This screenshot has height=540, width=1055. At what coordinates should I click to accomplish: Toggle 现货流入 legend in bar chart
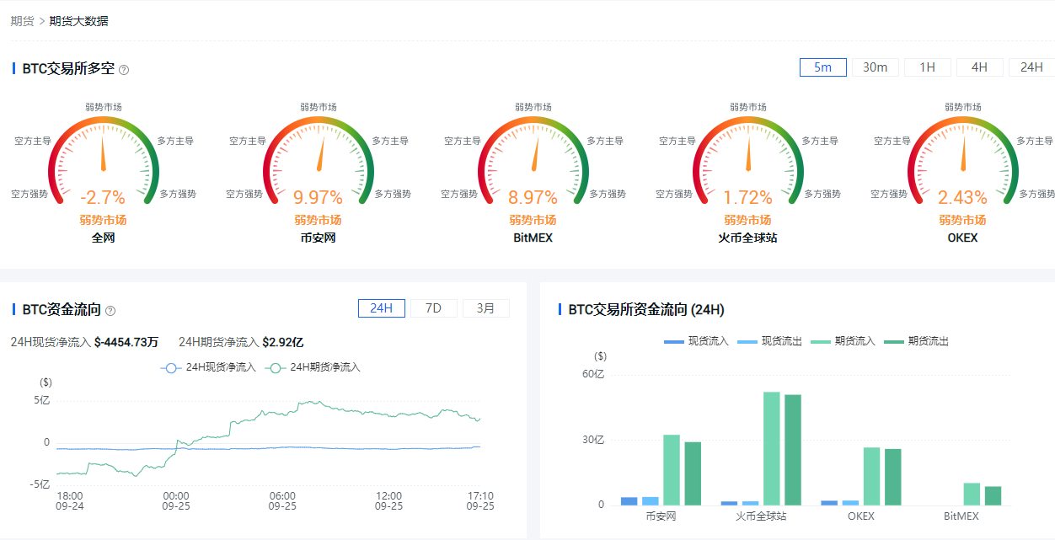696,341
